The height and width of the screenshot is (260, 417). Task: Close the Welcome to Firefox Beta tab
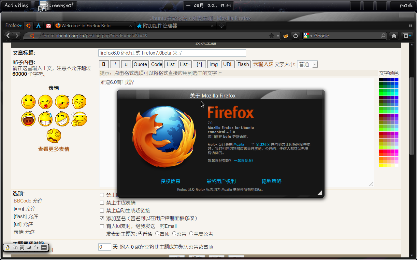tap(131, 26)
